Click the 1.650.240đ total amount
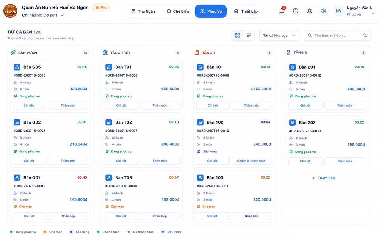This screenshot has height=240, width=379. pos(260,89)
